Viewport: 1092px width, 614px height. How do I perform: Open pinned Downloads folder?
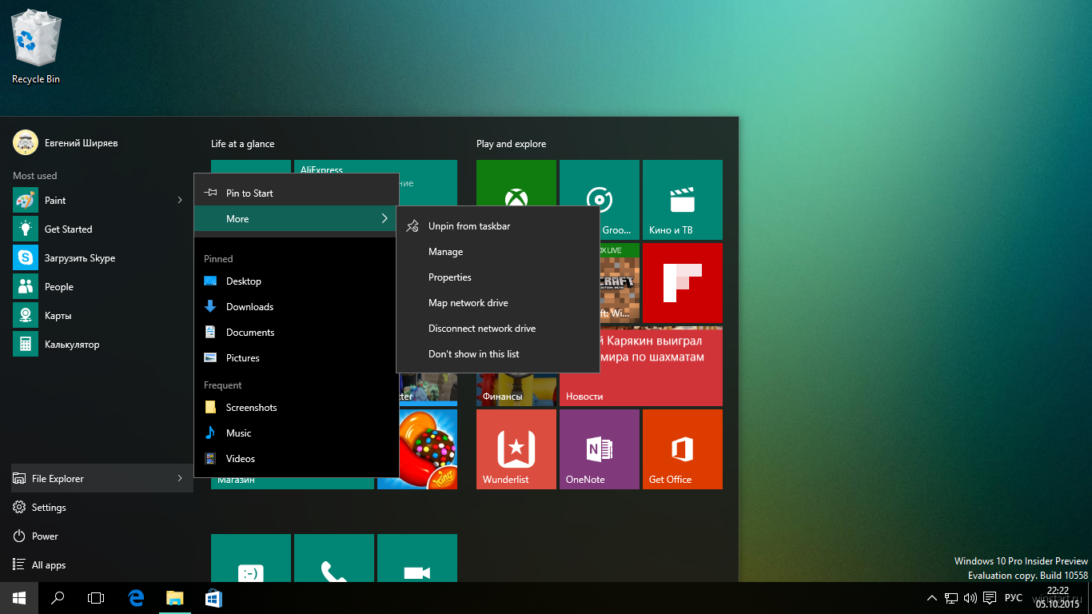[297, 307]
